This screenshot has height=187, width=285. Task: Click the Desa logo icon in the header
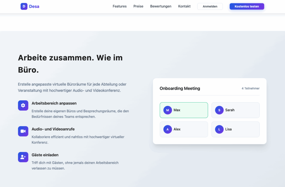[23, 6]
